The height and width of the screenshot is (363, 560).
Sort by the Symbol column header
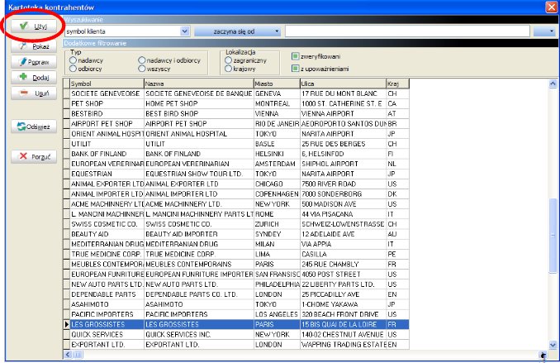[107, 84]
